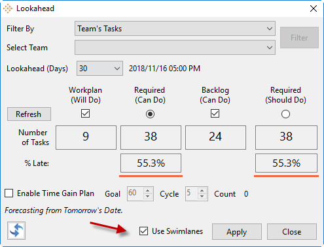Toggle the Workplan (Will Do) checkbox
This screenshot has height=247, width=324.
(x=85, y=114)
